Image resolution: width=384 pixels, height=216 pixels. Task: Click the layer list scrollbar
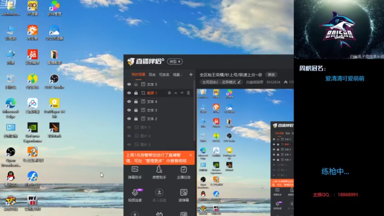coord(195,110)
